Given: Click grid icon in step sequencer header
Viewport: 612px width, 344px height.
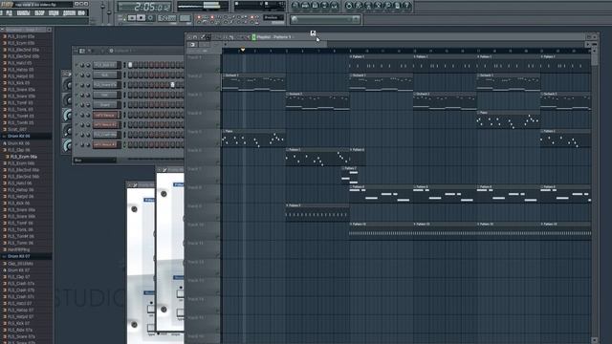Looking at the screenshot, I should coord(82,51).
